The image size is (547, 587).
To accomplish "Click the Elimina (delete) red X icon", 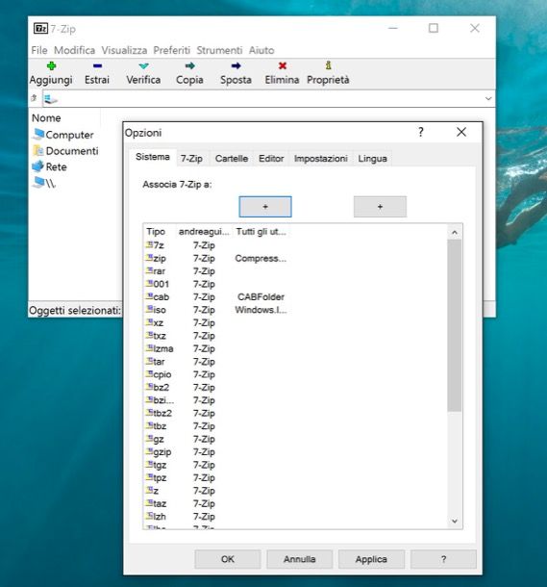I will tap(283, 66).
